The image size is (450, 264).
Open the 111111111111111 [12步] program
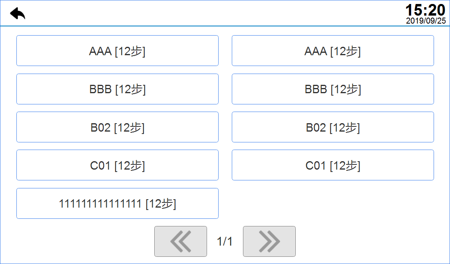point(117,204)
